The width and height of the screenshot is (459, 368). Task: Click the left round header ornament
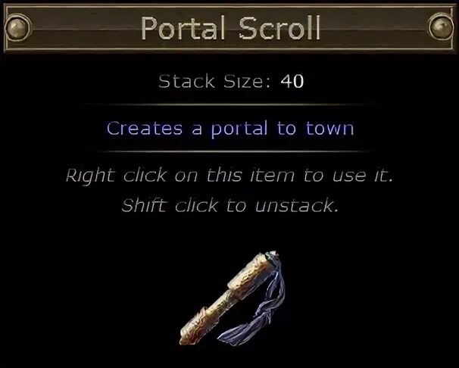point(17,28)
